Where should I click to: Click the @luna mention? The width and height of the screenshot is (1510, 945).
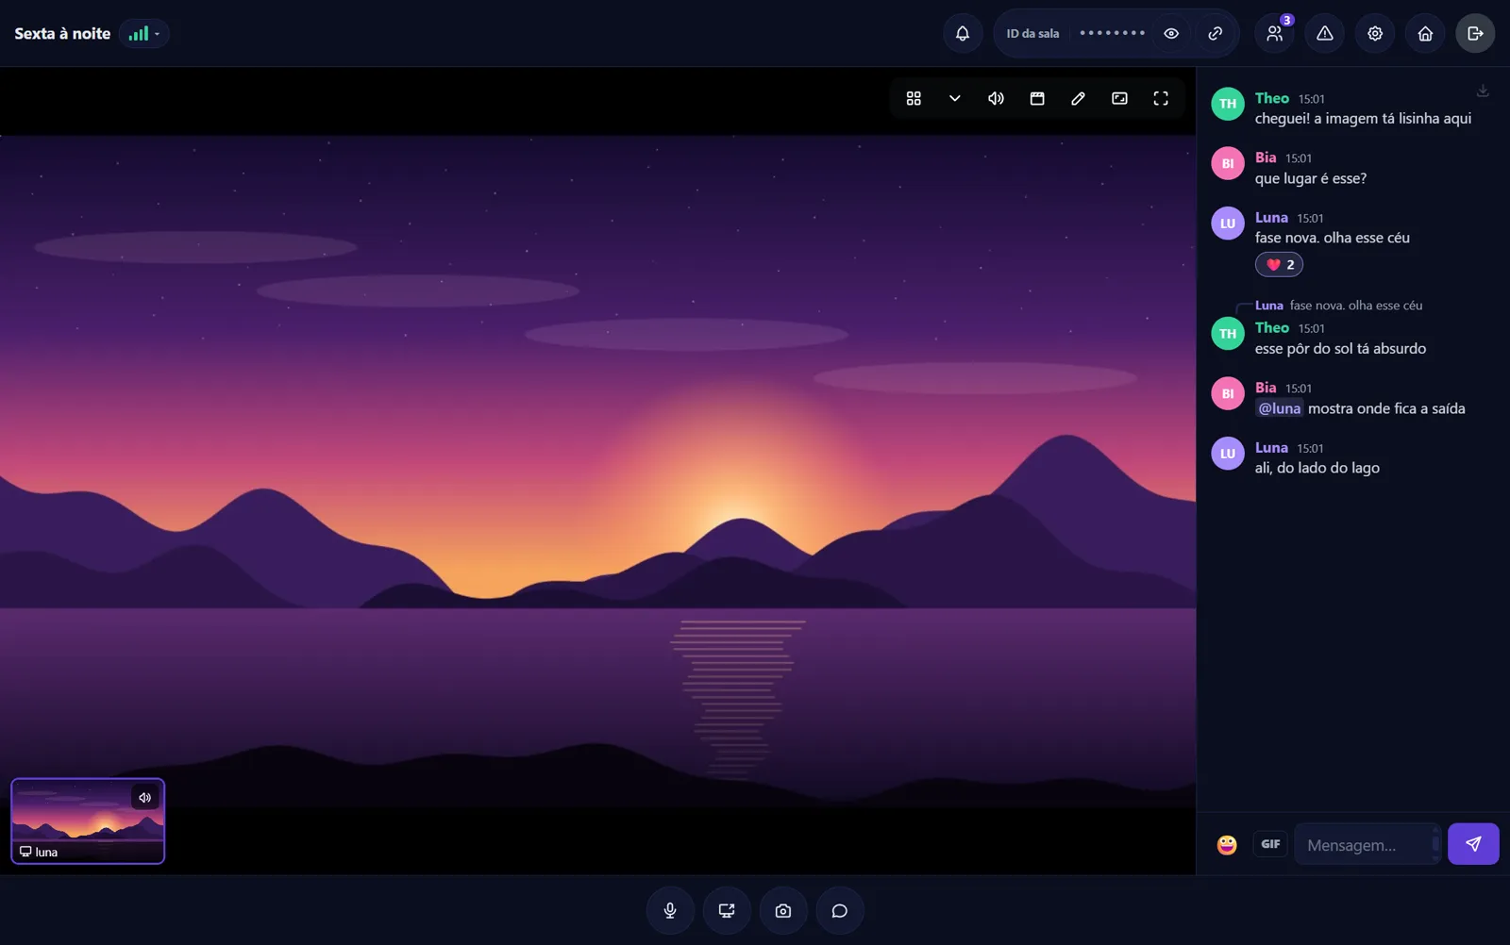(x=1280, y=408)
